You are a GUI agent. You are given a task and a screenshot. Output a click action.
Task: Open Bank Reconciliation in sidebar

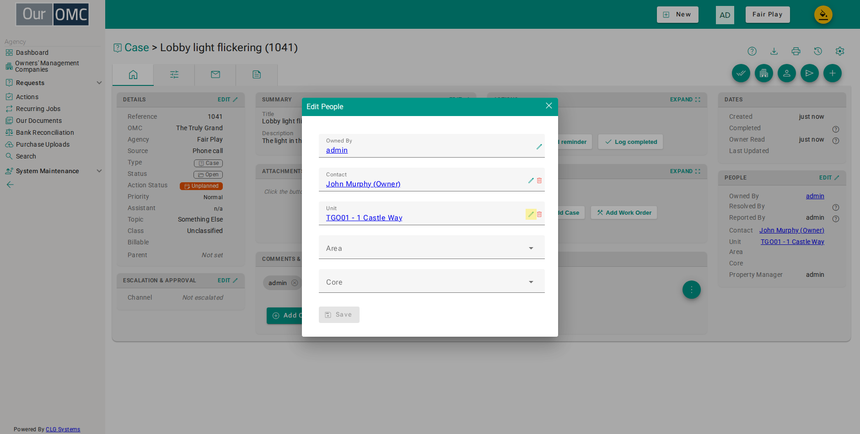point(45,132)
